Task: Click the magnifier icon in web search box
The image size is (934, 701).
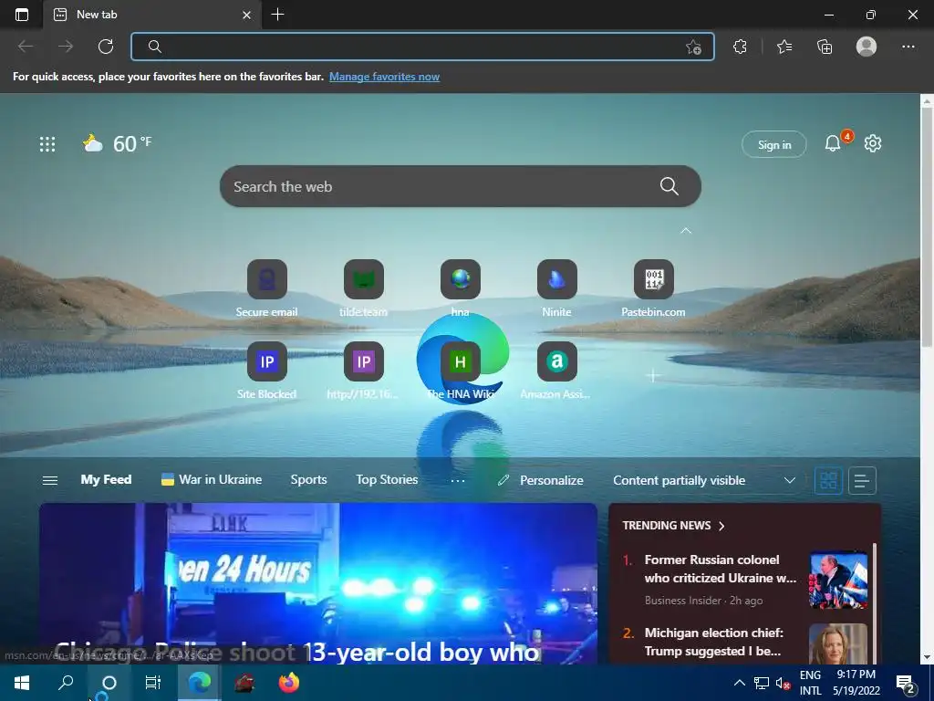Action: tap(669, 186)
